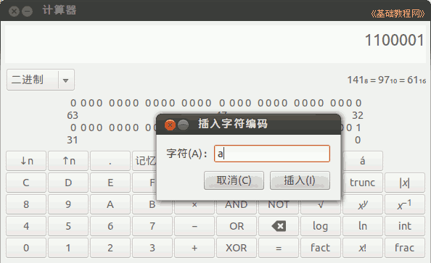Toggle bit 31 above the 31 label
The width and height of the screenshot is (431, 263).
[x=73, y=128]
